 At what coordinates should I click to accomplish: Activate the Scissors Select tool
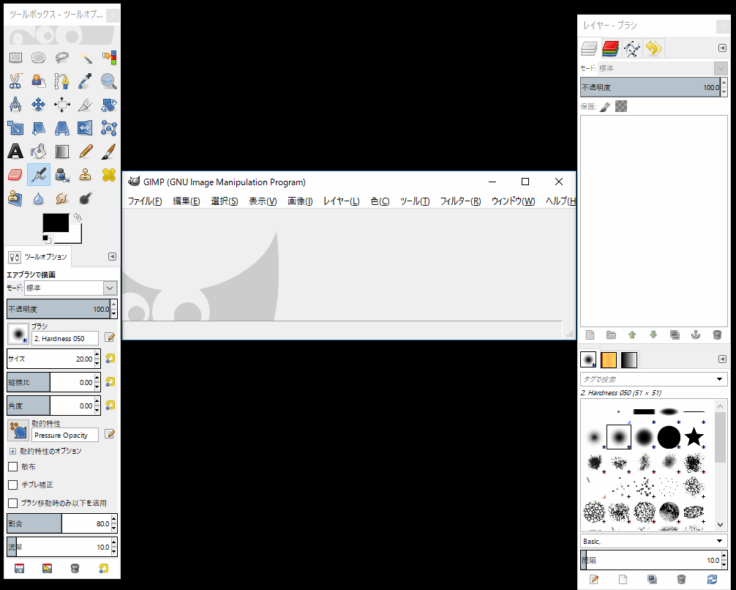[x=15, y=81]
